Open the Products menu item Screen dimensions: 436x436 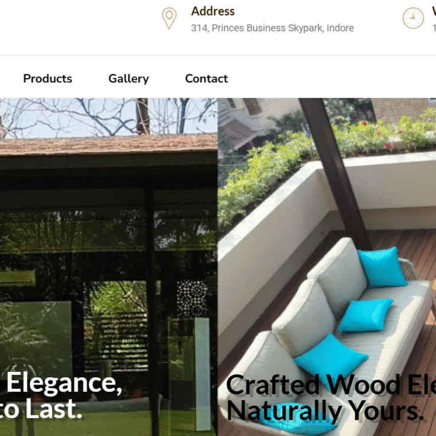coord(48,79)
